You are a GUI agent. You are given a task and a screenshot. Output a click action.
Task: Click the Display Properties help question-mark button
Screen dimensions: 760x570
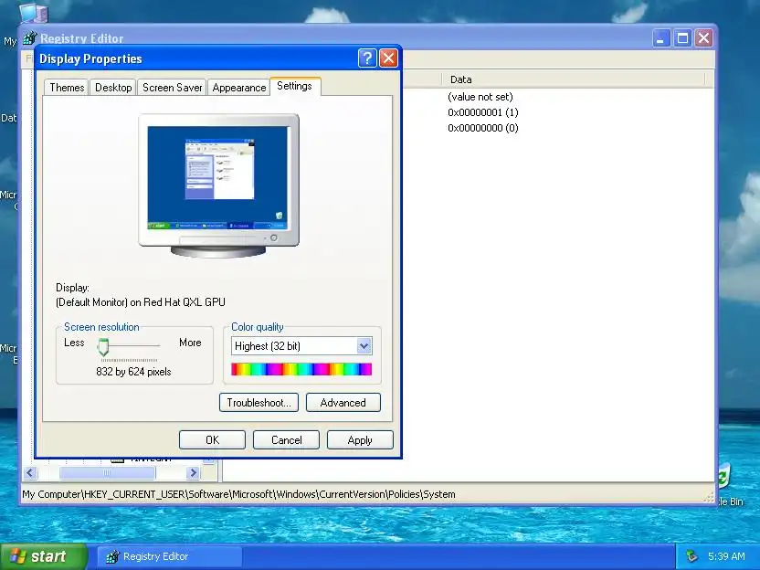[x=367, y=58]
